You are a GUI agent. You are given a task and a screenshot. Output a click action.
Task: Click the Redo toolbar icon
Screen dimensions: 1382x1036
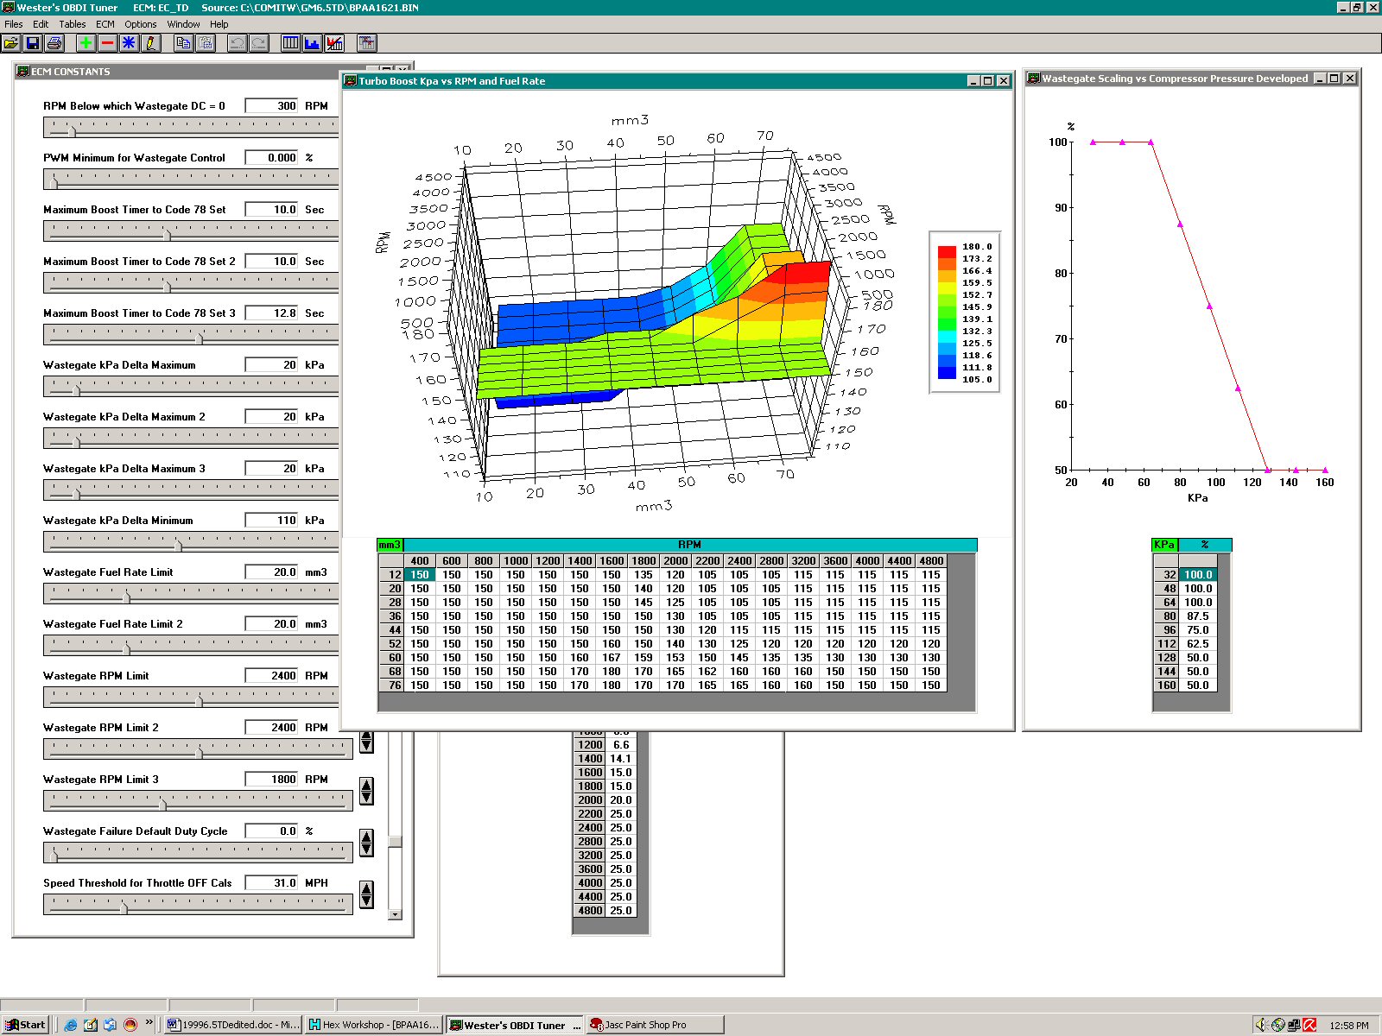258,42
